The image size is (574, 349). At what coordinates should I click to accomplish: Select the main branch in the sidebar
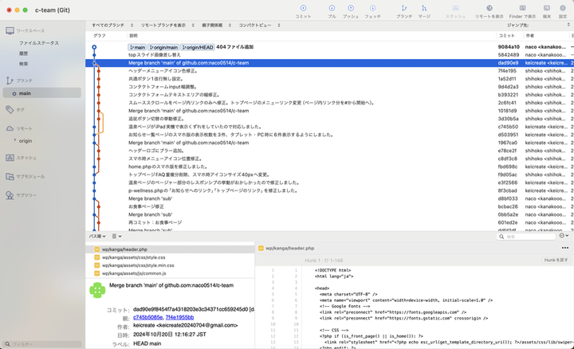point(36,93)
